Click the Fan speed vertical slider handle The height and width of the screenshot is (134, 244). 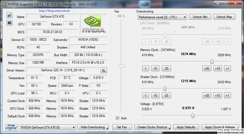(x=121, y=66)
